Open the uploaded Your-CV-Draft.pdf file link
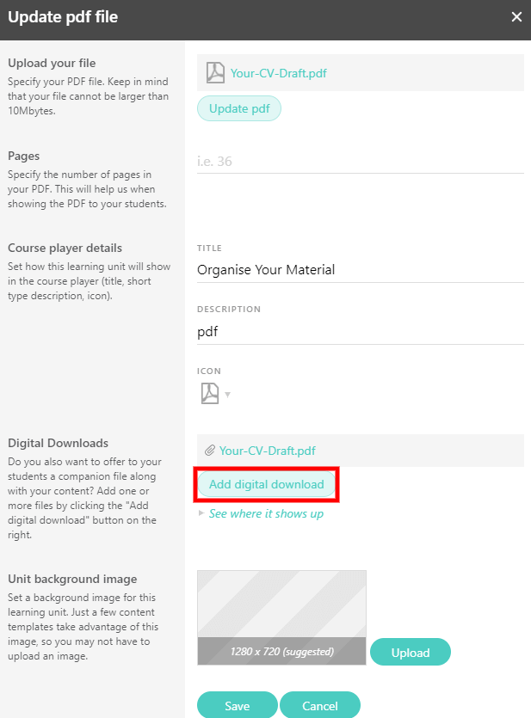Viewport: 531px width, 718px height. click(x=279, y=73)
